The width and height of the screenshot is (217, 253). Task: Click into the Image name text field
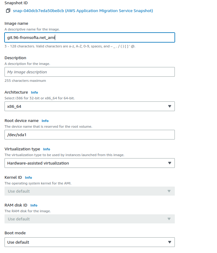pyautogui.click(x=90, y=37)
